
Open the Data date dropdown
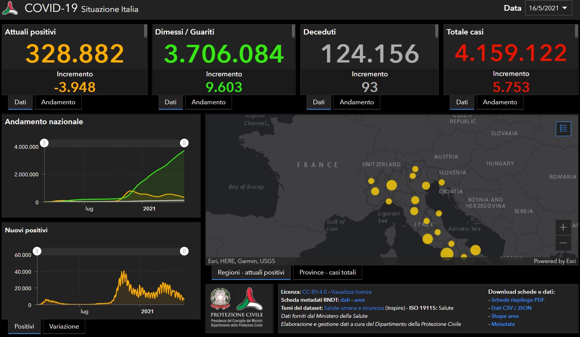[x=548, y=8]
